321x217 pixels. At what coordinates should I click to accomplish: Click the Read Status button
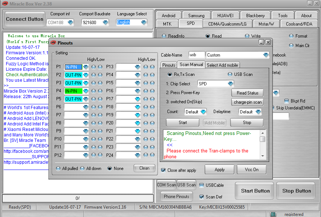click(x=247, y=93)
